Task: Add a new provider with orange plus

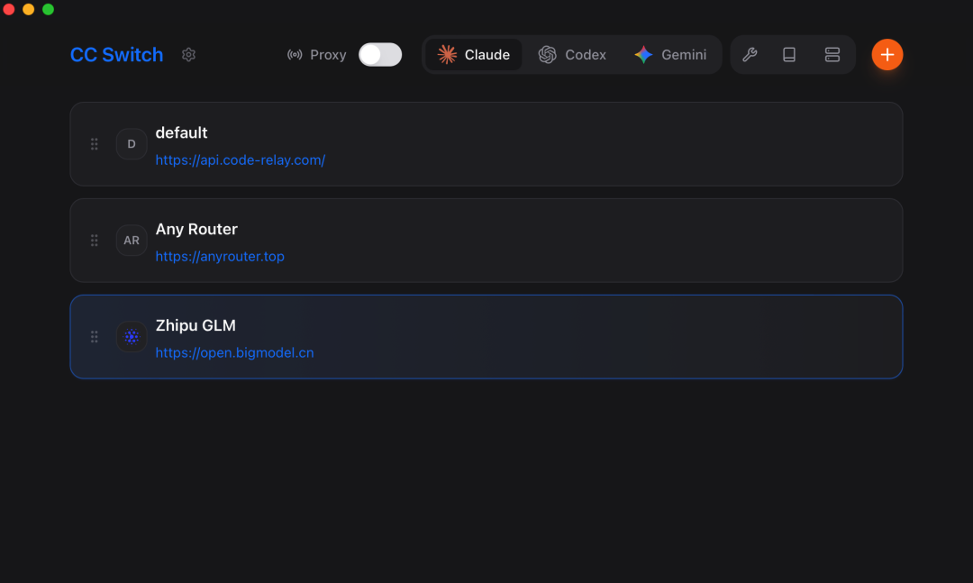Action: tap(887, 55)
